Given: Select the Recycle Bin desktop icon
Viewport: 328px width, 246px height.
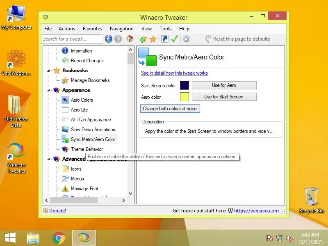Looking at the screenshot, I should [x=312, y=200].
